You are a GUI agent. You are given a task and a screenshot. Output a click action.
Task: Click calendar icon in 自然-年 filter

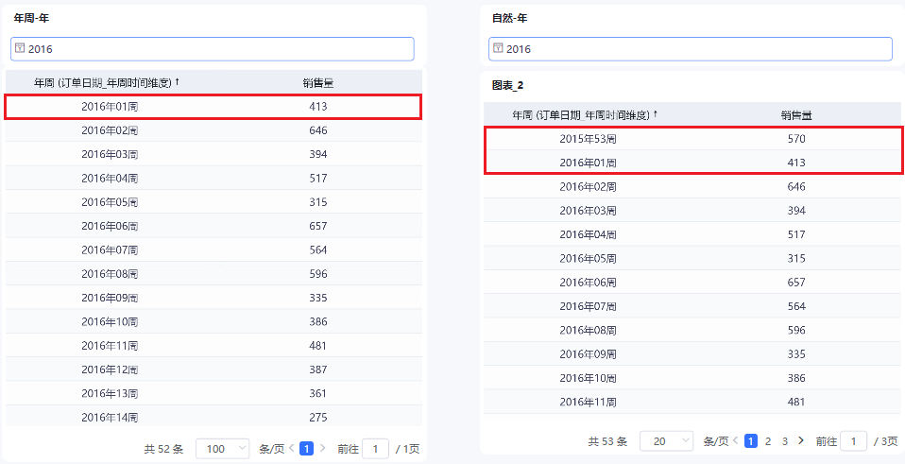[x=498, y=48]
